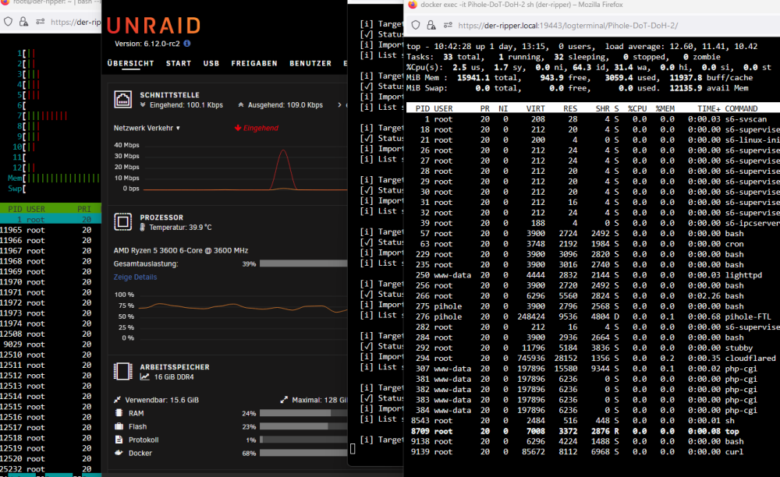The image size is (780, 477).
Task: Click the shield icon in left bash window
Action: click(x=8, y=22)
